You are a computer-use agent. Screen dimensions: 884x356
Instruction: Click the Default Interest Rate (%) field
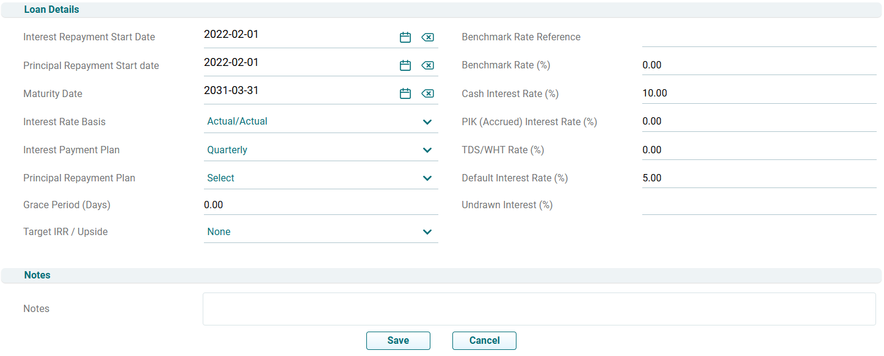(759, 178)
